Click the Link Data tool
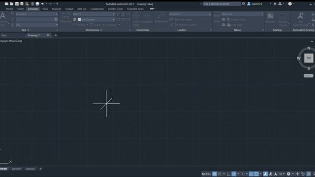The height and width of the screenshot is (177, 315). tap(234, 25)
